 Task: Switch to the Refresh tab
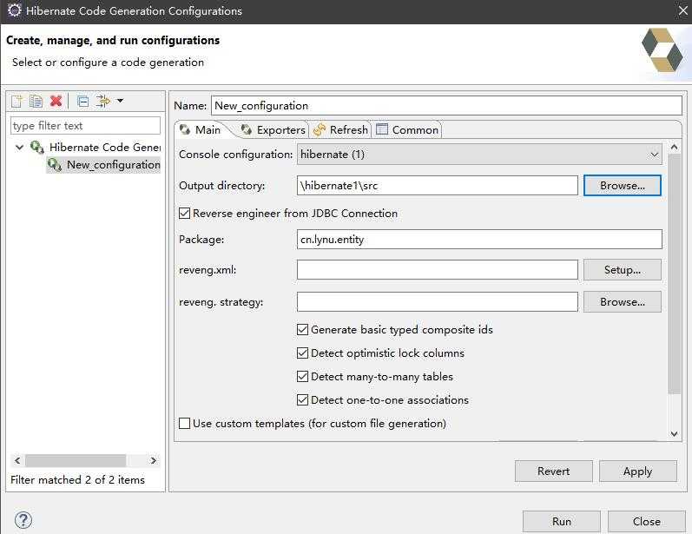pos(340,129)
